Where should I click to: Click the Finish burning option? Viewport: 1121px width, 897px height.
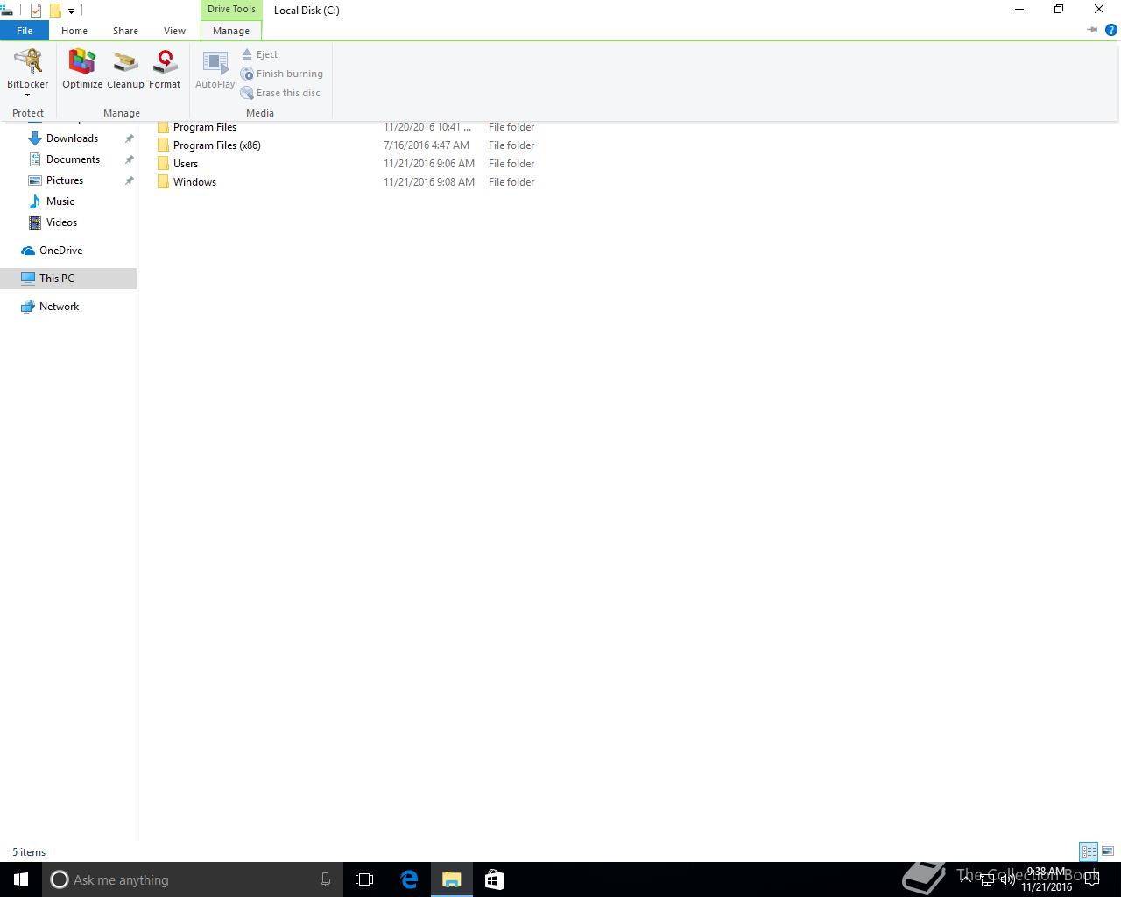(282, 74)
